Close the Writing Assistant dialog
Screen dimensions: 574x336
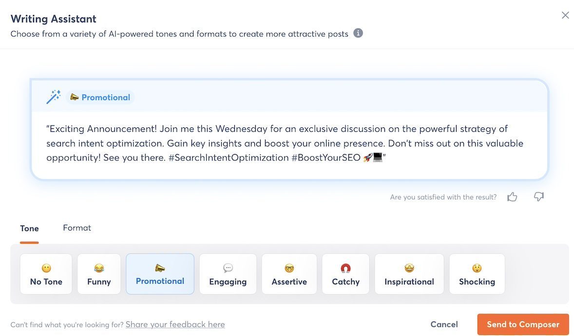pos(565,15)
